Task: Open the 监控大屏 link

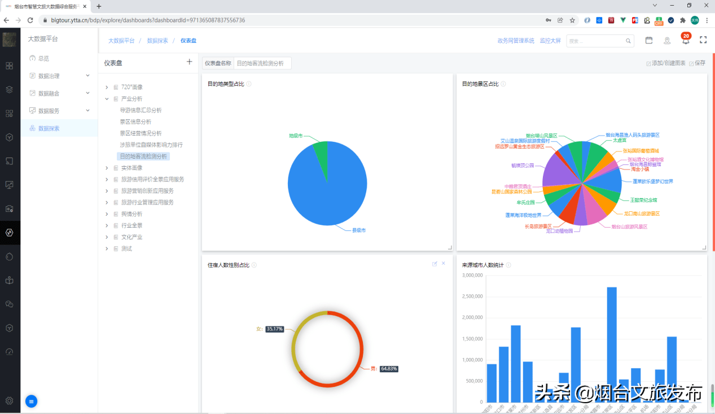Action: pyautogui.click(x=550, y=41)
